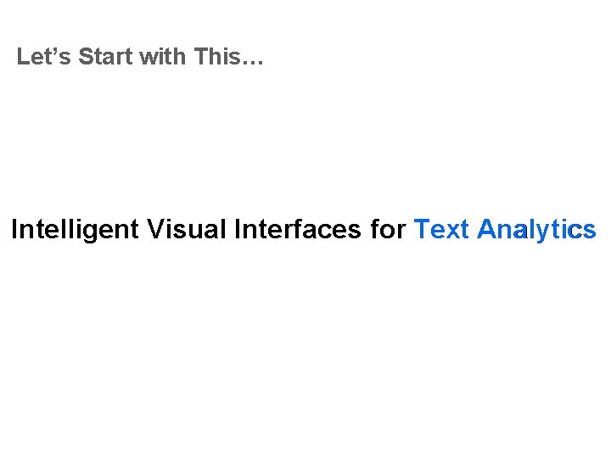Viewport: 611px width, 458px height.
Task: Click the capital "S" in "Start"
Action: pos(86,58)
